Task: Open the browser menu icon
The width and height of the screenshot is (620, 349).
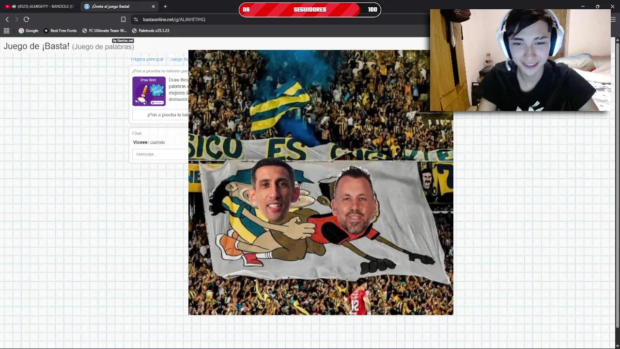Action: [x=613, y=19]
